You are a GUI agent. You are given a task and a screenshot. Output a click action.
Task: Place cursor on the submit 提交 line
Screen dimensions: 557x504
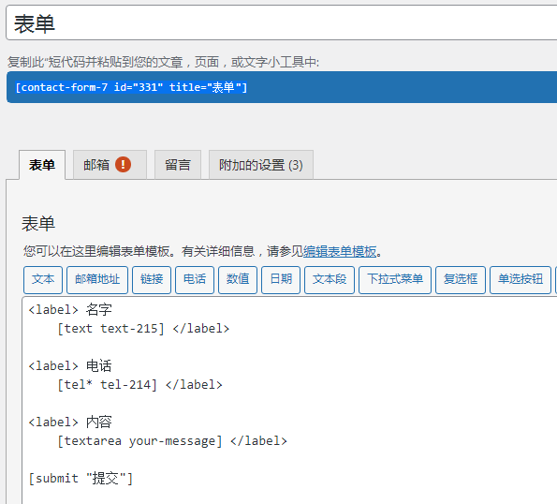81,479
